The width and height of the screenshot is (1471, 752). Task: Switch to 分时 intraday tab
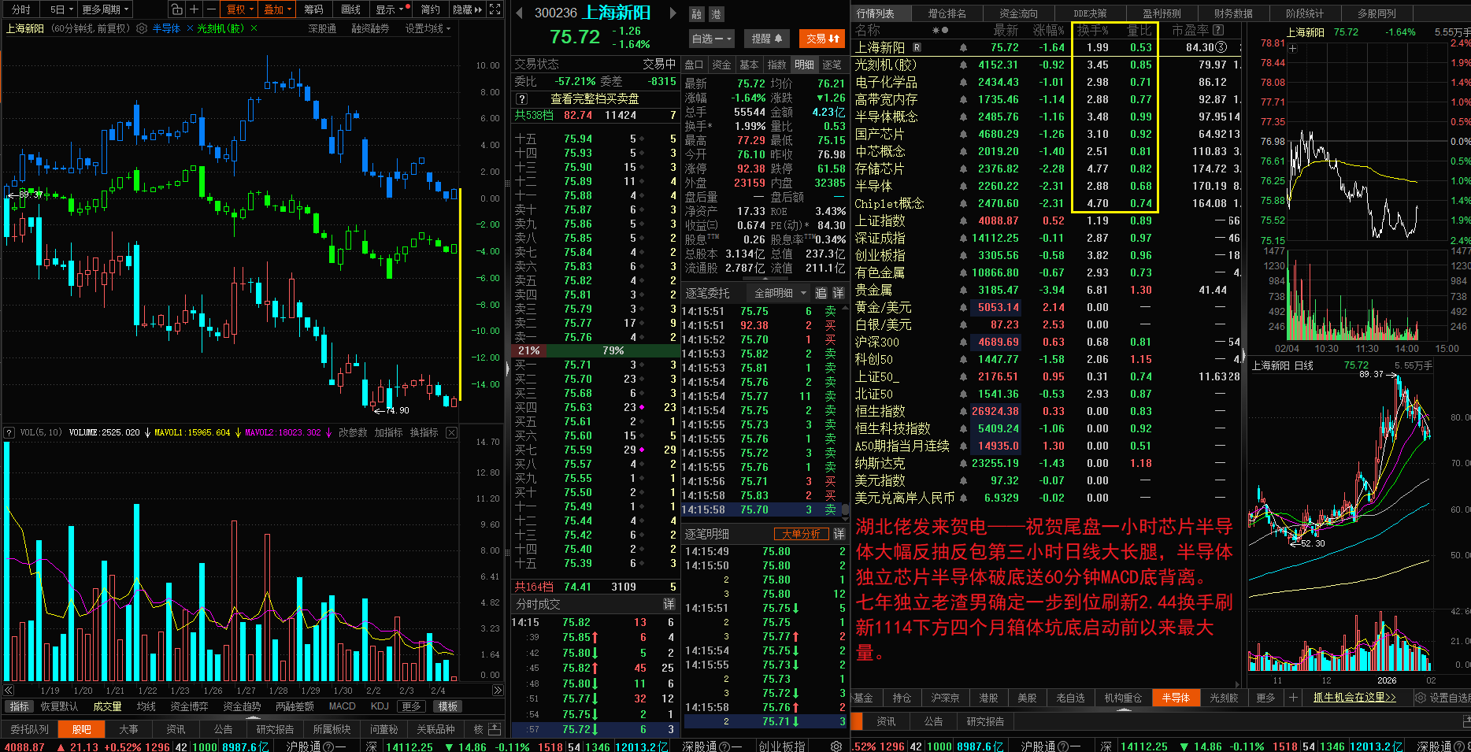21,9
